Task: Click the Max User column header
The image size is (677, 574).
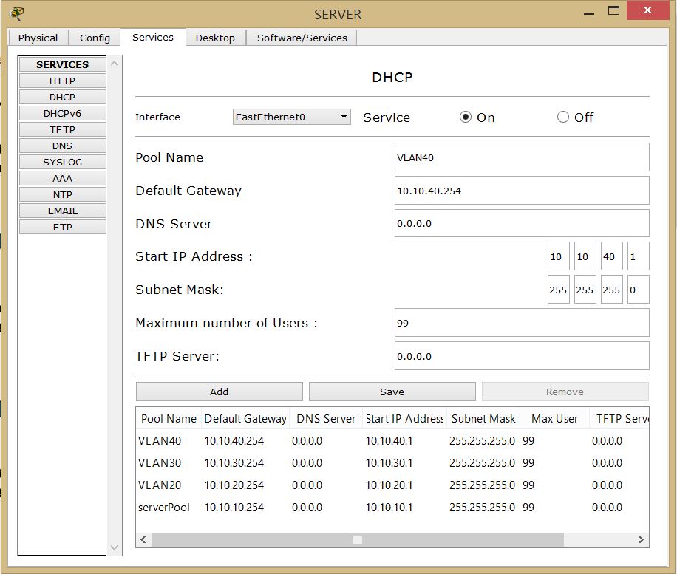Action: pos(554,418)
